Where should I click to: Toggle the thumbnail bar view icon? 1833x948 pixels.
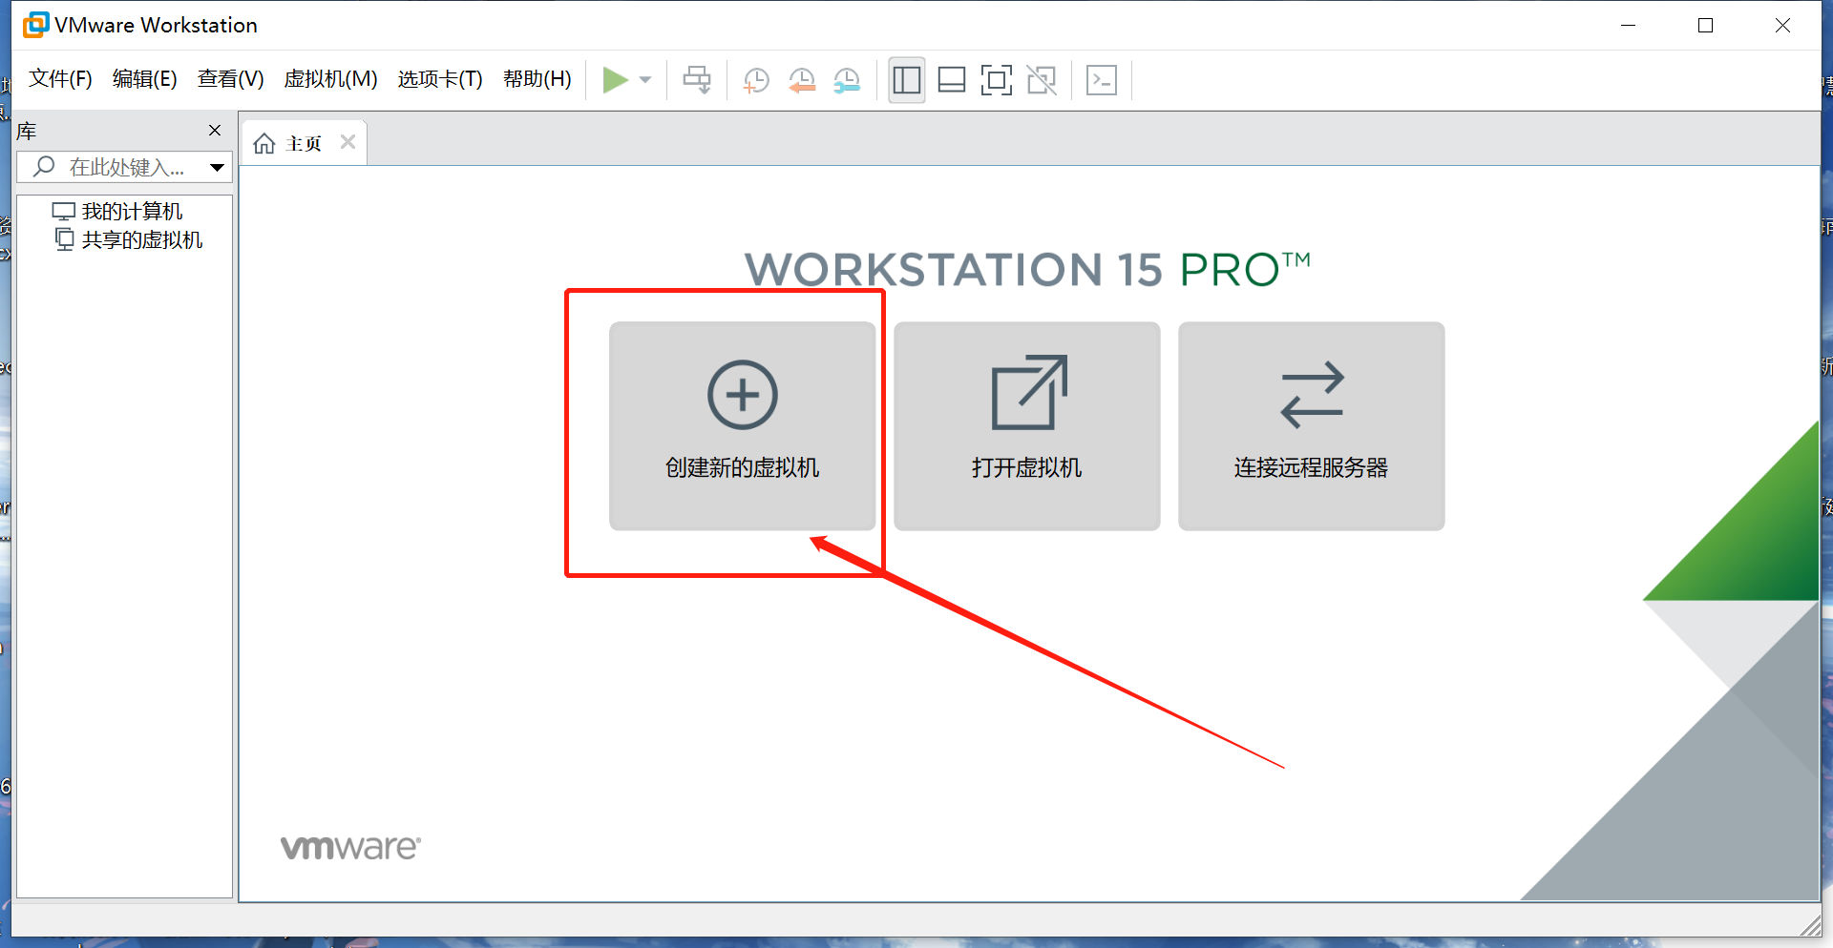point(952,80)
